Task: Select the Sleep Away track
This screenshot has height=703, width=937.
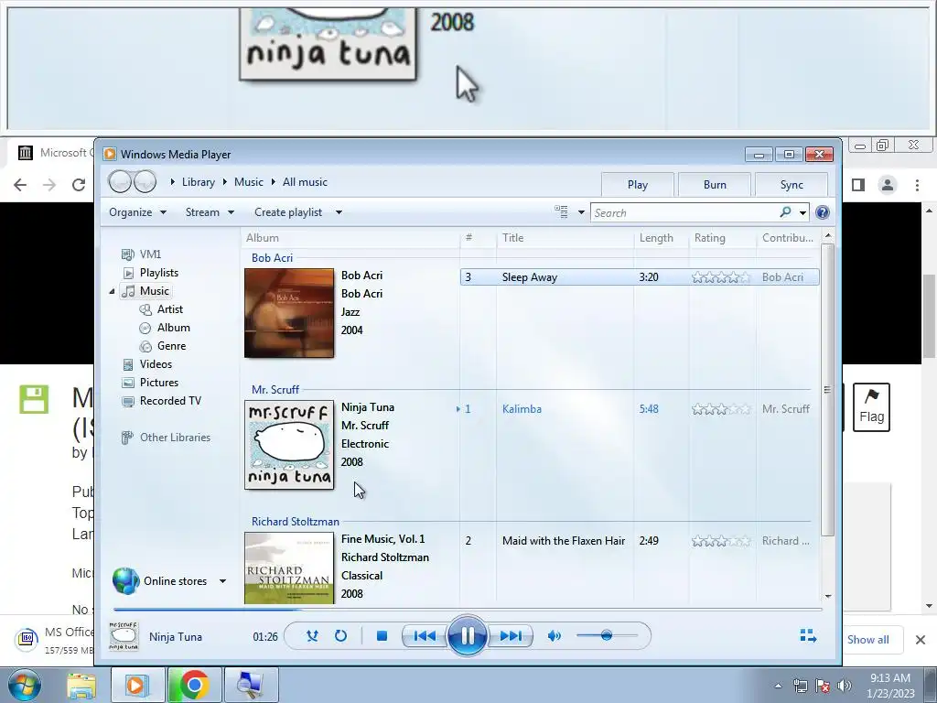Action: click(x=640, y=277)
